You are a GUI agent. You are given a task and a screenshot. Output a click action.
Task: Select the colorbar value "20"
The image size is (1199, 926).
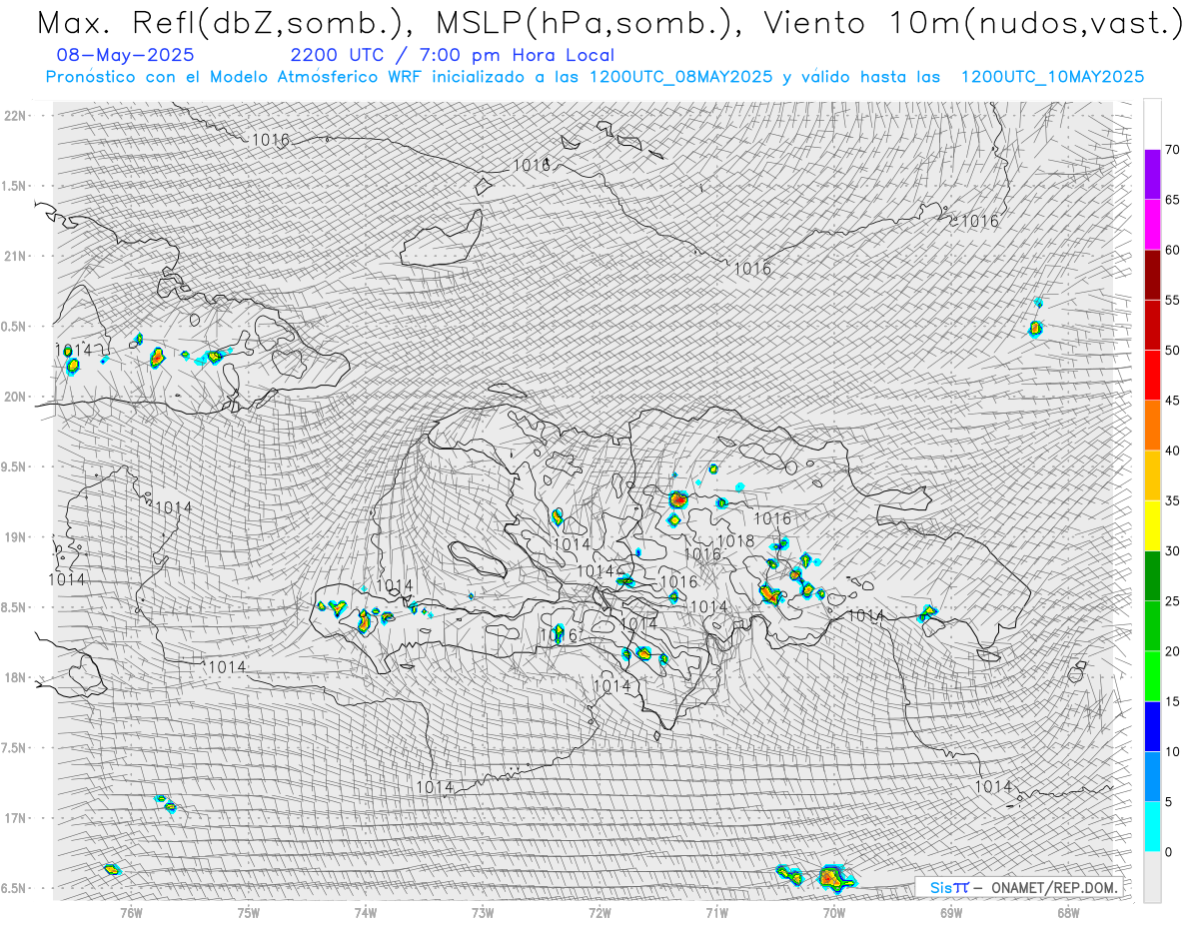(x=1172, y=651)
